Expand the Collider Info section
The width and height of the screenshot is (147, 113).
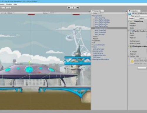(x=129, y=56)
